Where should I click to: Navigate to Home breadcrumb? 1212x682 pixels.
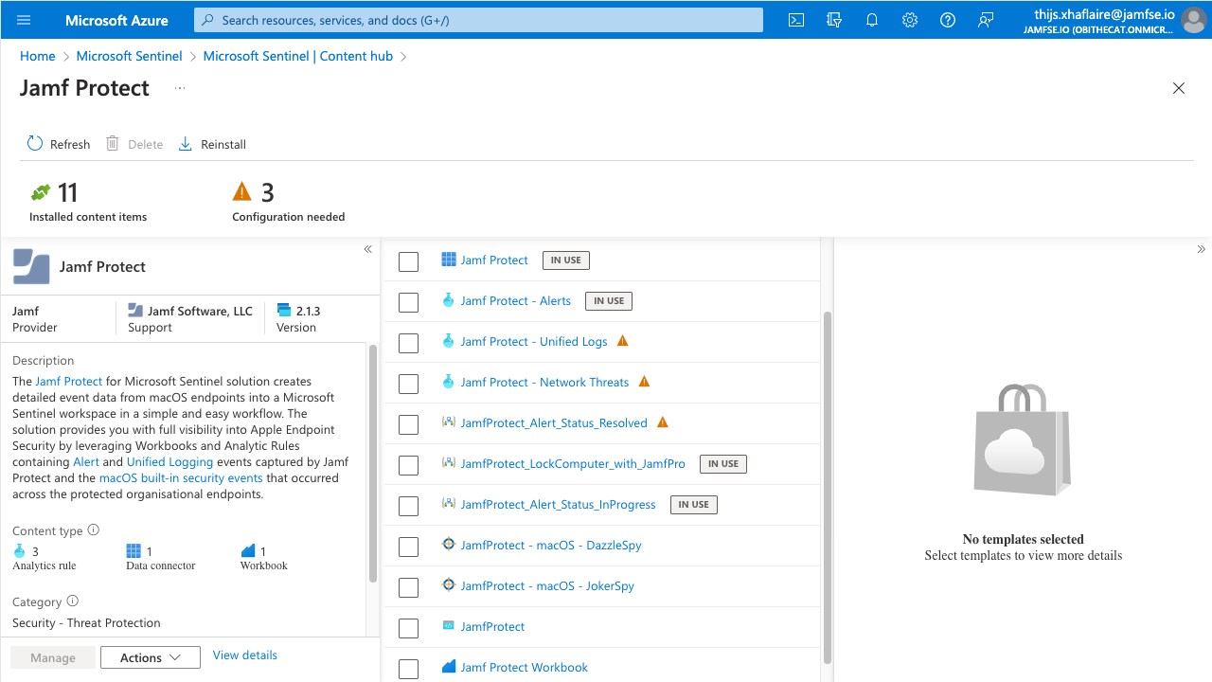[x=38, y=56]
